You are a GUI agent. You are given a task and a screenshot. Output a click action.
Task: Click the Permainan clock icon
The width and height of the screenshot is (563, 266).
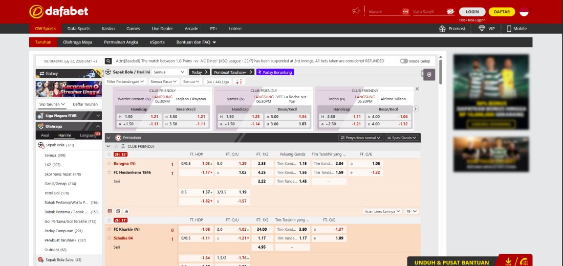(x=118, y=138)
